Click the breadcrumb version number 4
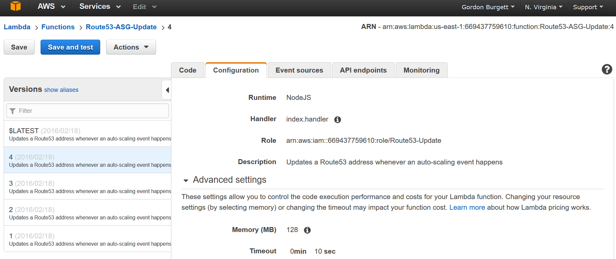Viewport: 616px width, 259px height. pos(169,27)
